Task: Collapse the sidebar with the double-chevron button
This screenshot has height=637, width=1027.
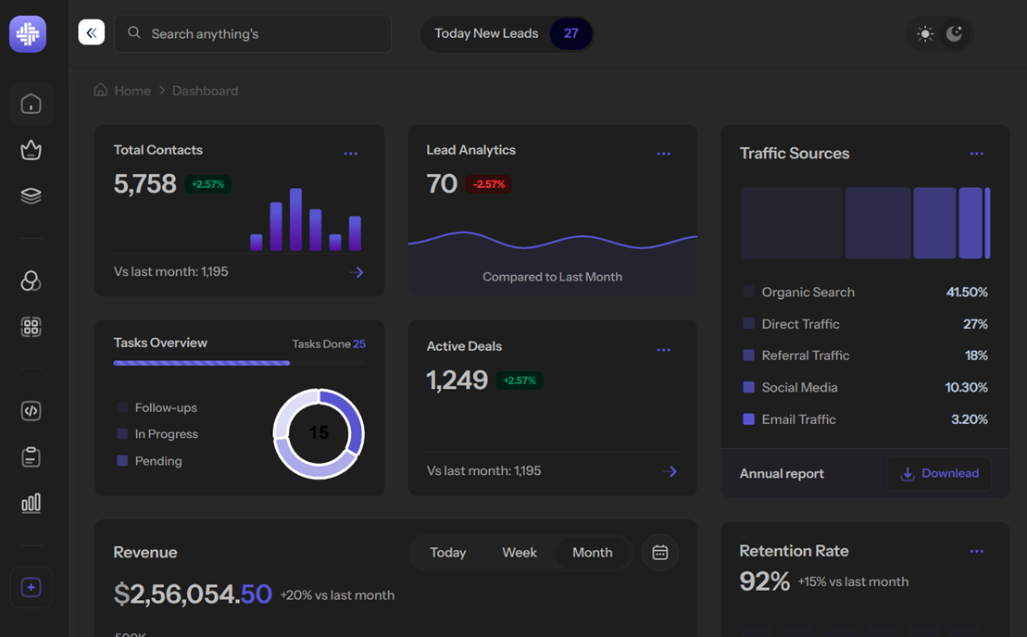Action: pyautogui.click(x=92, y=32)
